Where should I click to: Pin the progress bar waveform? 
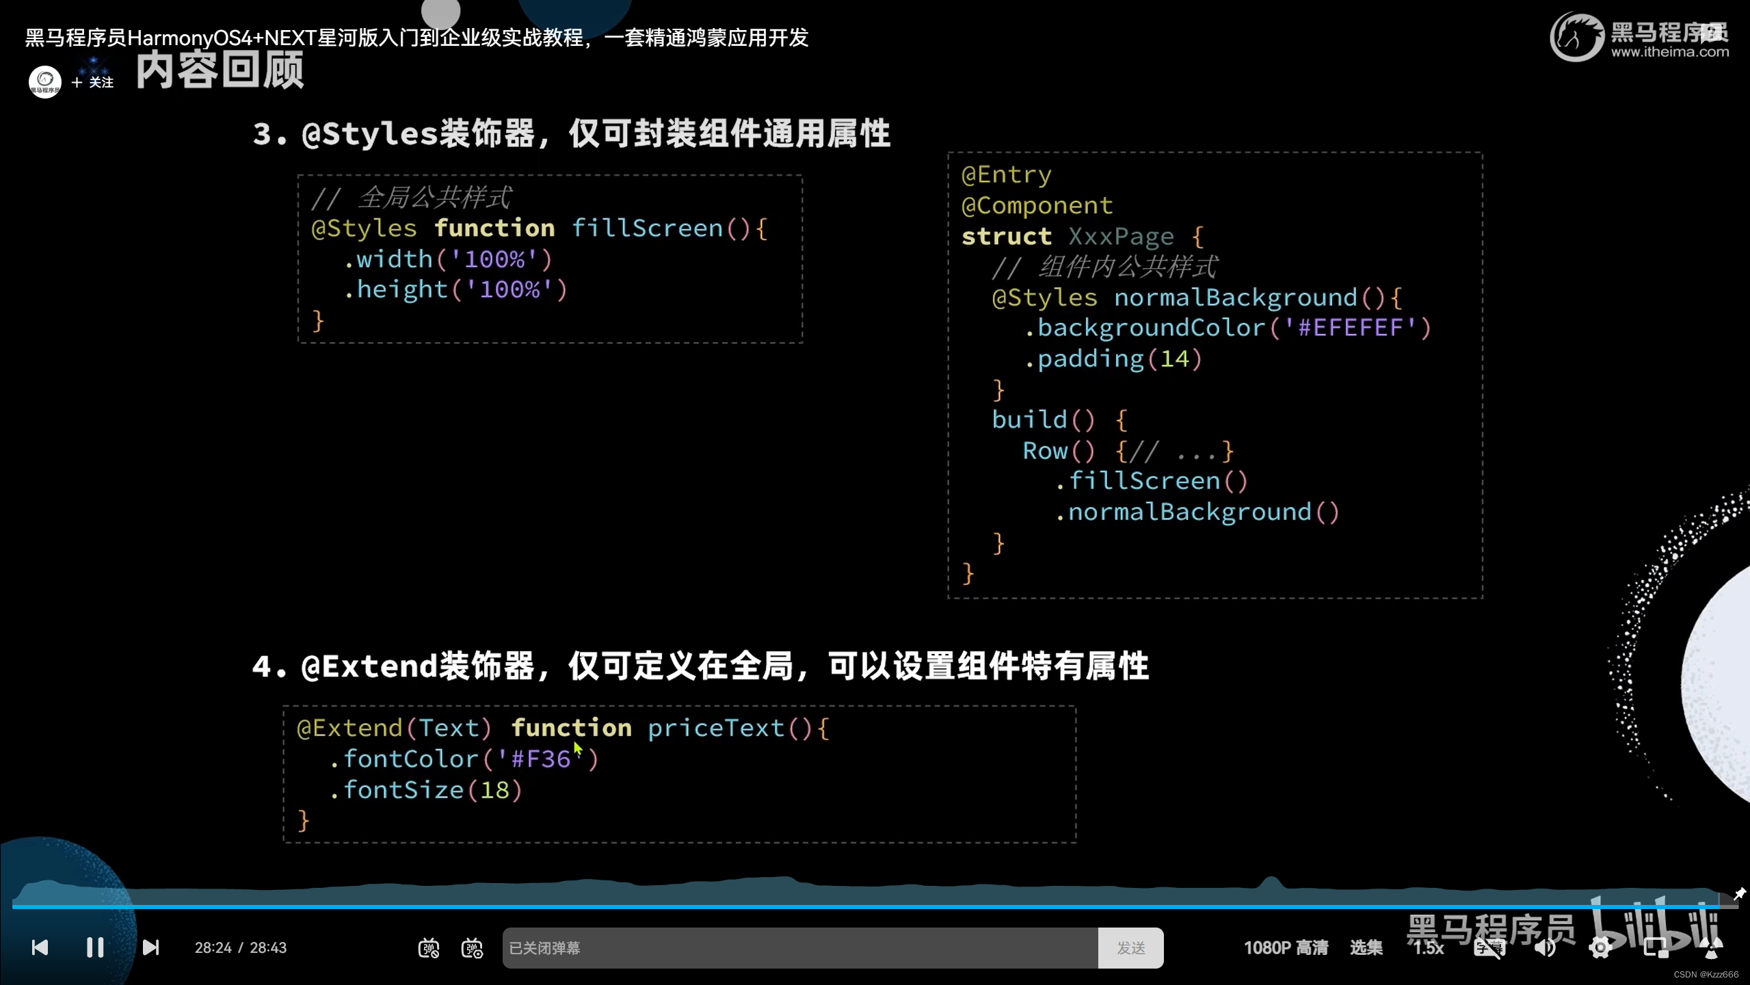[1740, 893]
